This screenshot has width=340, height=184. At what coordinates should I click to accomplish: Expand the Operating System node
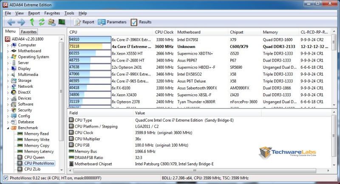pyautogui.click(x=8, y=57)
